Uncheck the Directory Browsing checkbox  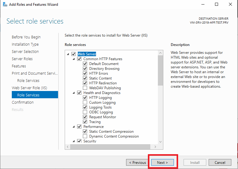click(85, 69)
